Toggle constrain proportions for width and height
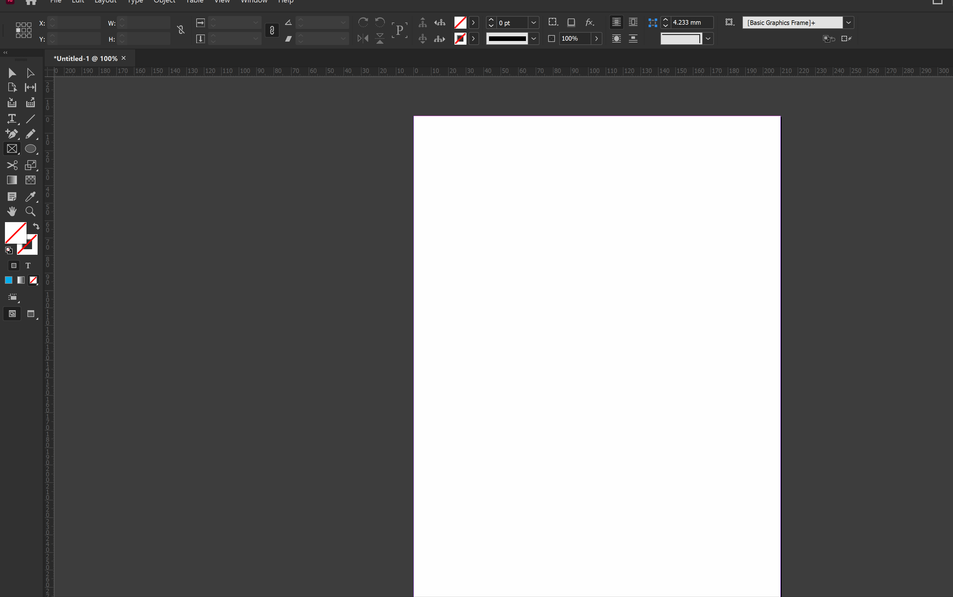This screenshot has height=597, width=953. click(x=181, y=30)
